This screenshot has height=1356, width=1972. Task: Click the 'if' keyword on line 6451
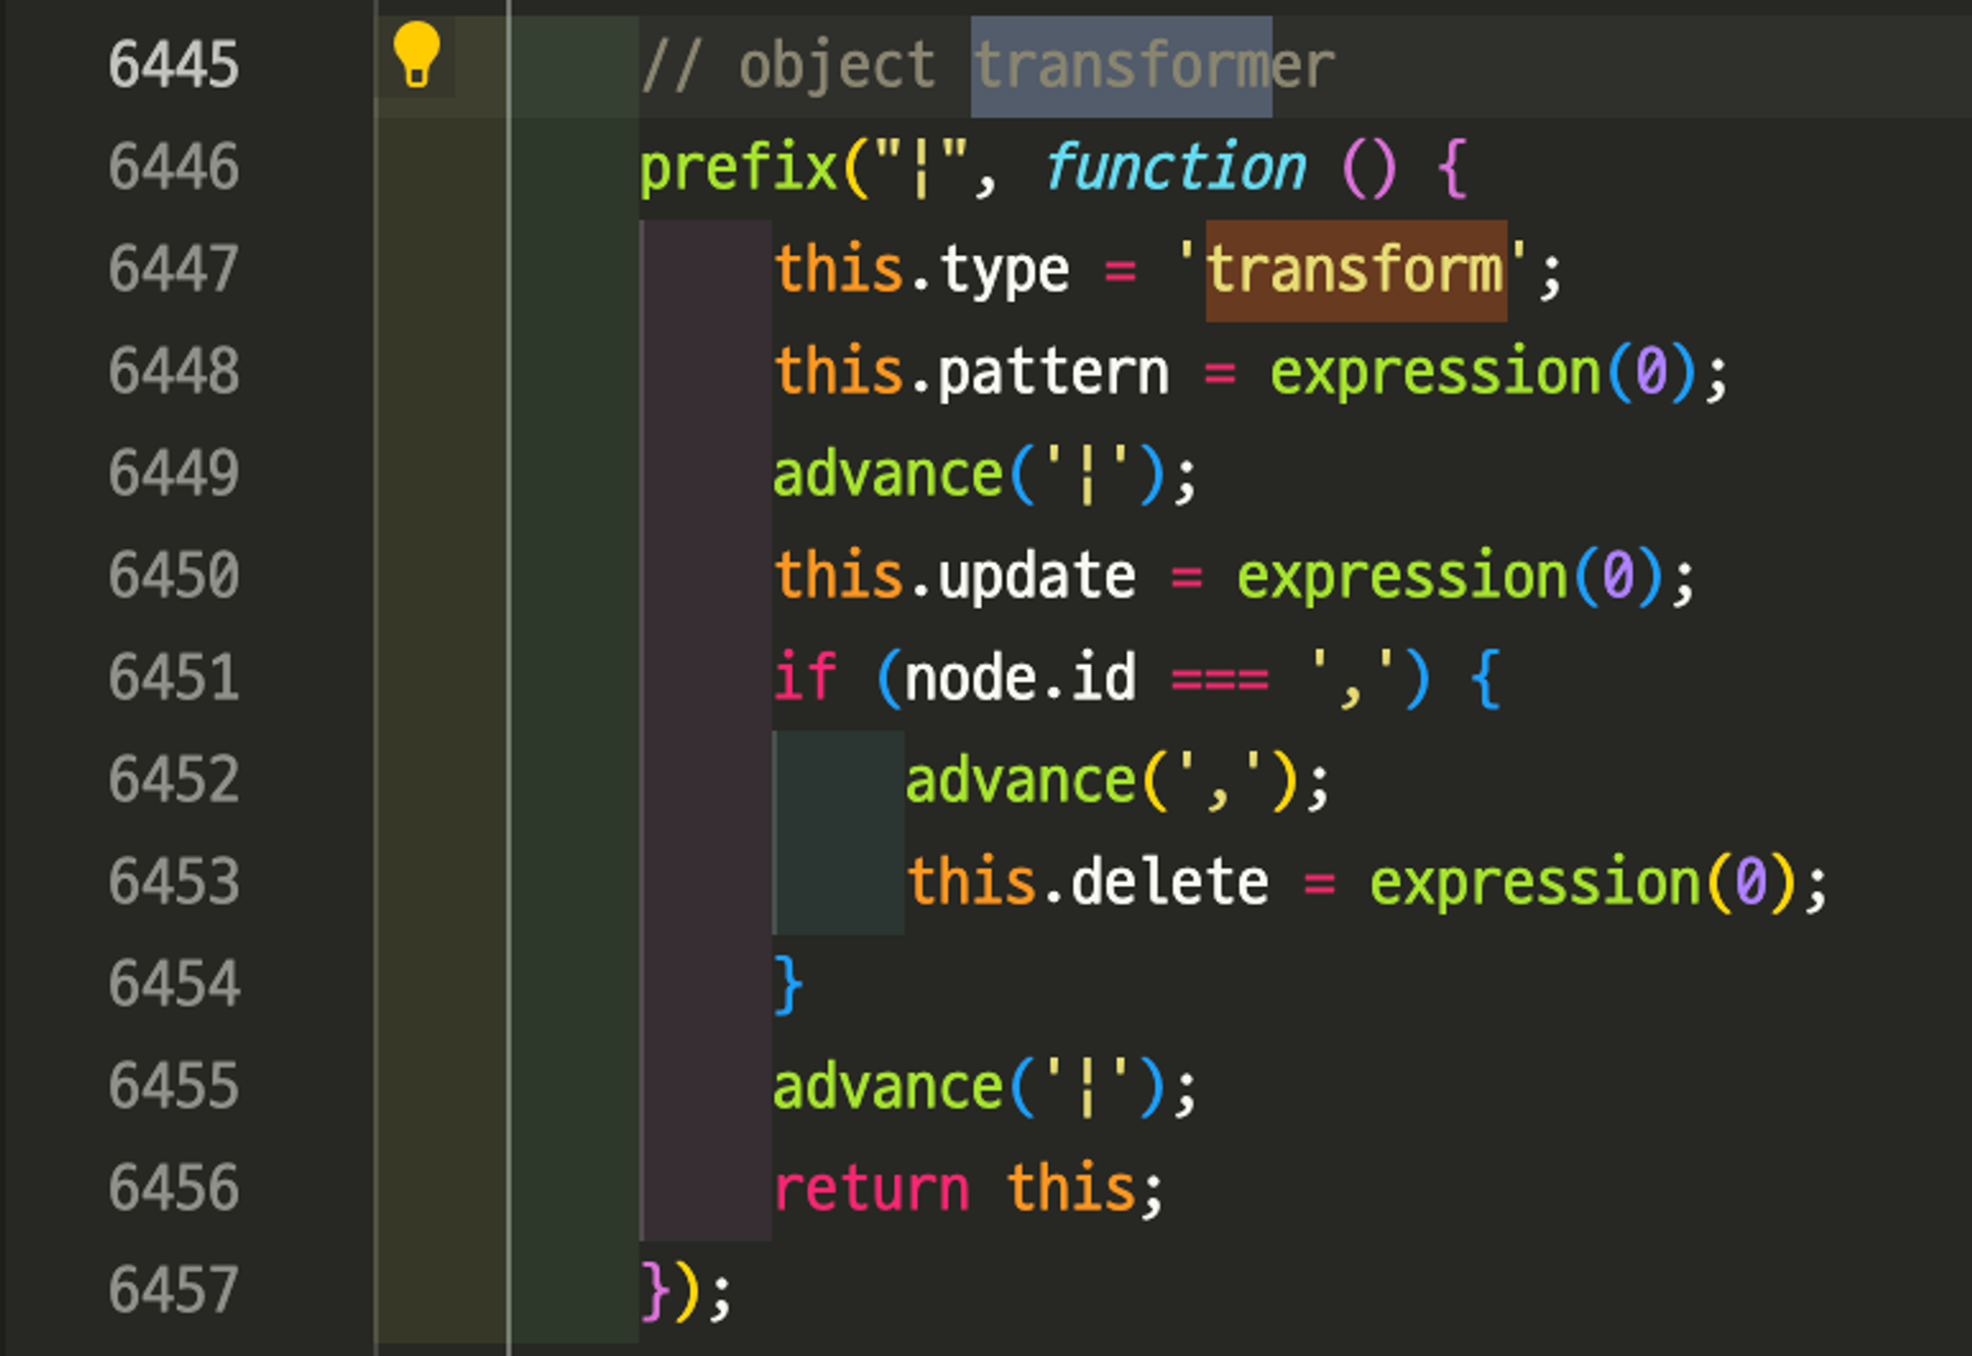(x=805, y=678)
